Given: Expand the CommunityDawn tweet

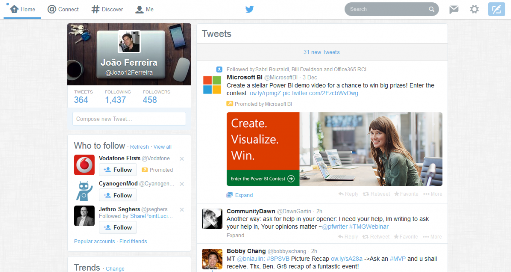Looking at the screenshot, I should [x=235, y=235].
